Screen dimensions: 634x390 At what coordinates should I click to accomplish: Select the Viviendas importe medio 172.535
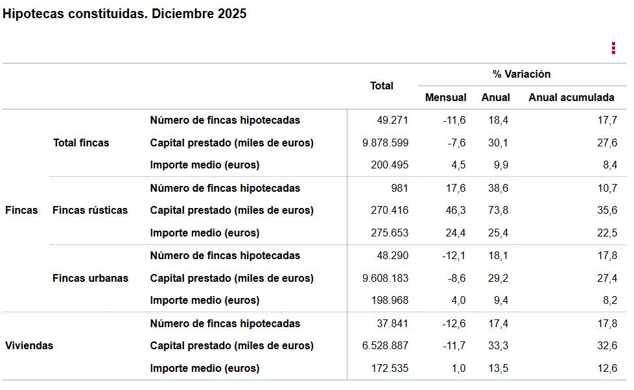click(390, 369)
